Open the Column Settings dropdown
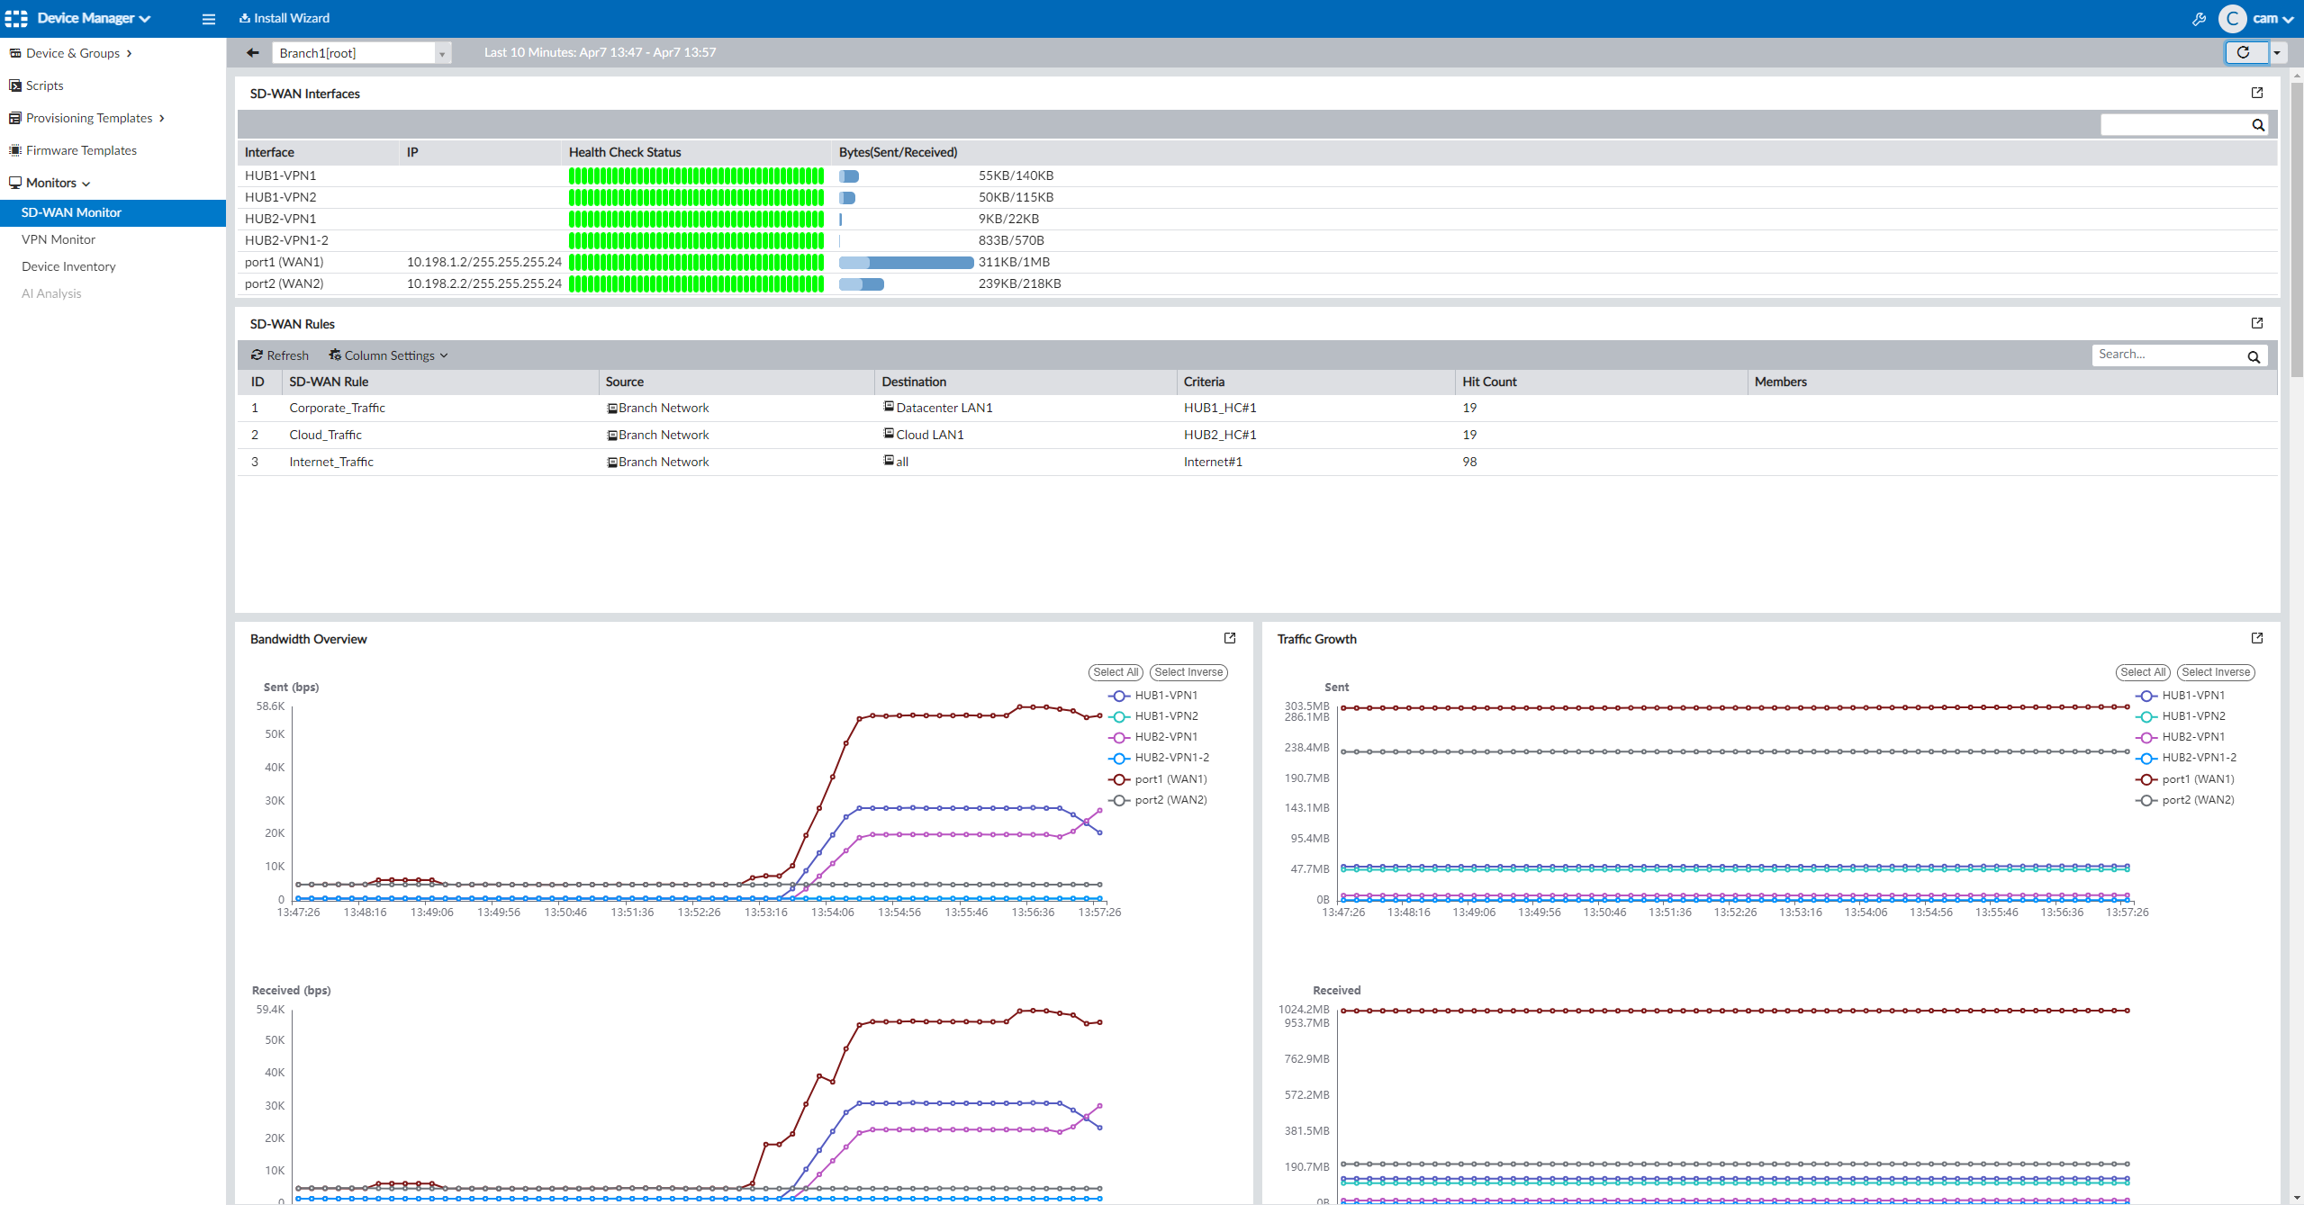This screenshot has height=1205, width=2304. pos(388,355)
